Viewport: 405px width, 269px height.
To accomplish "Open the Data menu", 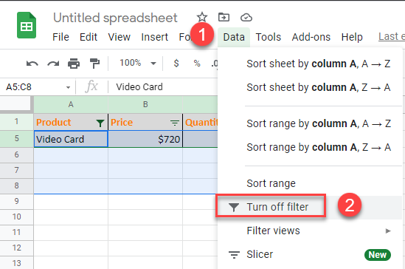I will click(234, 37).
